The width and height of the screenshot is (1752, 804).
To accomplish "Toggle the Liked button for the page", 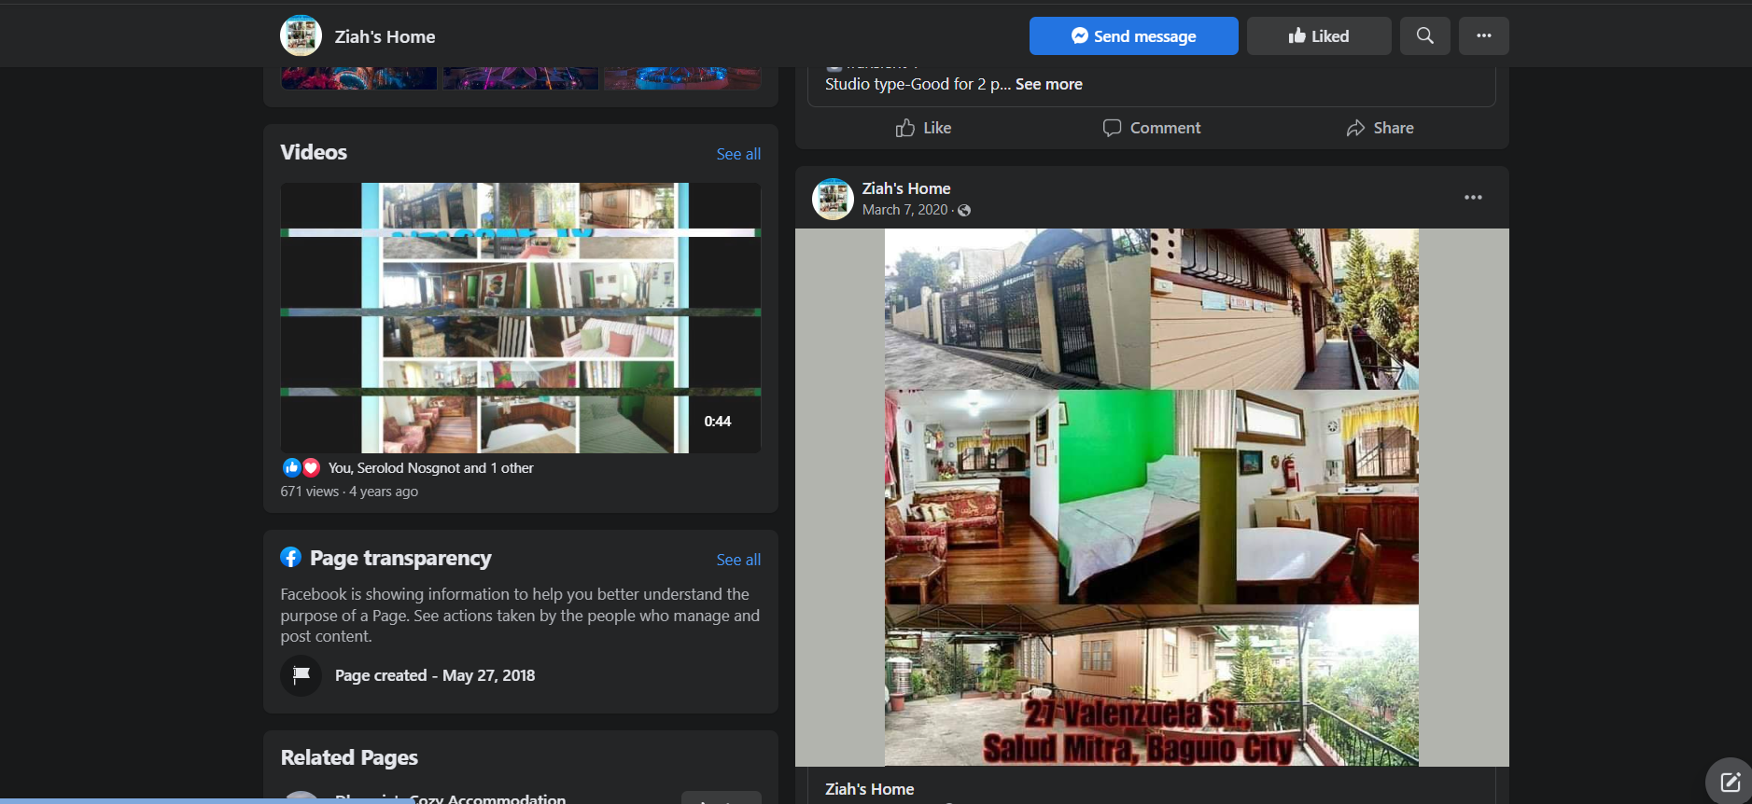I will click(1319, 35).
